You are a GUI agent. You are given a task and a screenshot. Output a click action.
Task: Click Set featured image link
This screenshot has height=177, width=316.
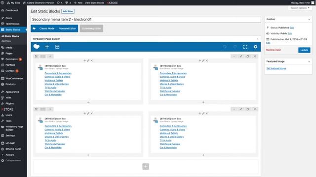point(276,68)
